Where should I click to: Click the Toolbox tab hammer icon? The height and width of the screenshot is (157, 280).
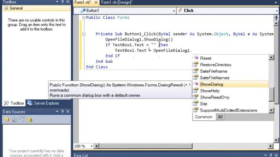[6, 103]
